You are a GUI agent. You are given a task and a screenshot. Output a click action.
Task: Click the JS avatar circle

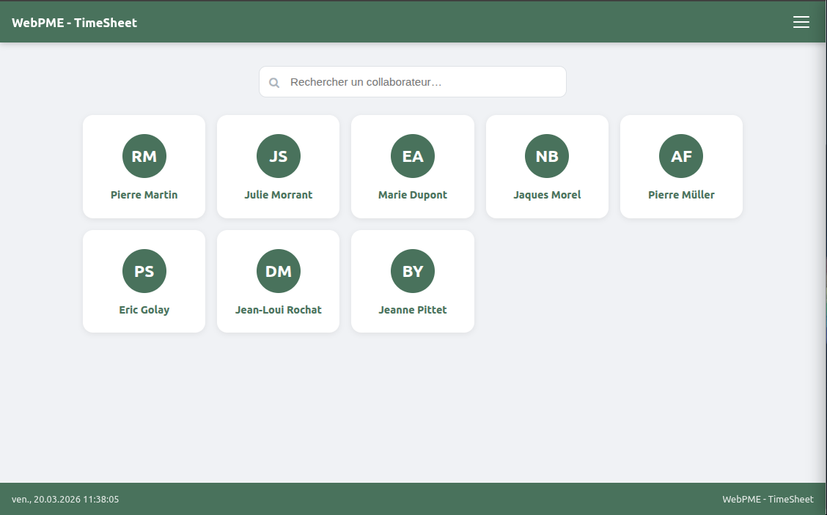coord(279,156)
